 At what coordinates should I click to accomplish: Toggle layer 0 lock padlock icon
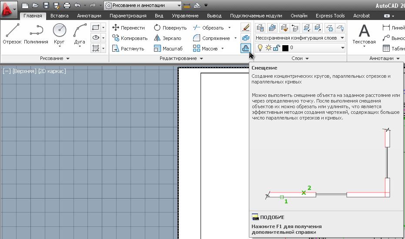[x=277, y=48]
